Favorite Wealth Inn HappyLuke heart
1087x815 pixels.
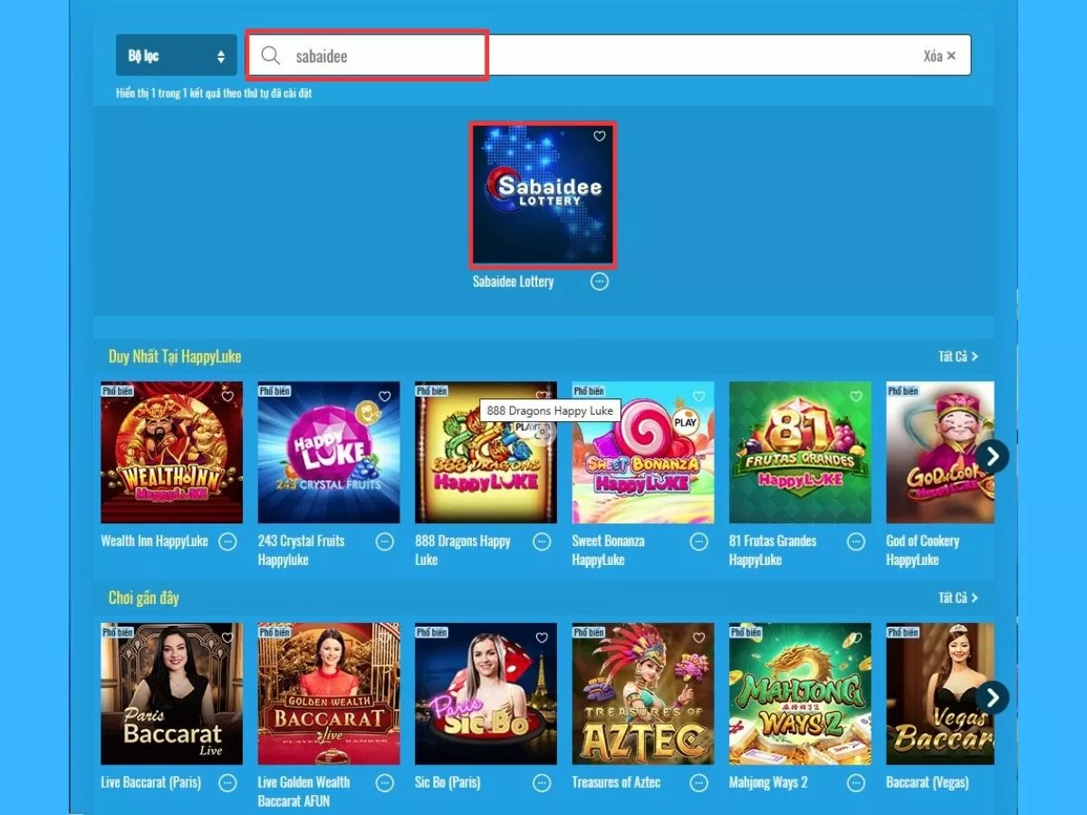227,396
